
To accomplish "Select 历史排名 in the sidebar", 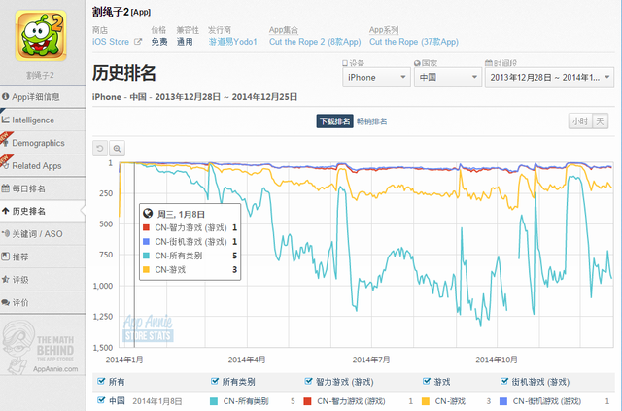I will (x=43, y=211).
